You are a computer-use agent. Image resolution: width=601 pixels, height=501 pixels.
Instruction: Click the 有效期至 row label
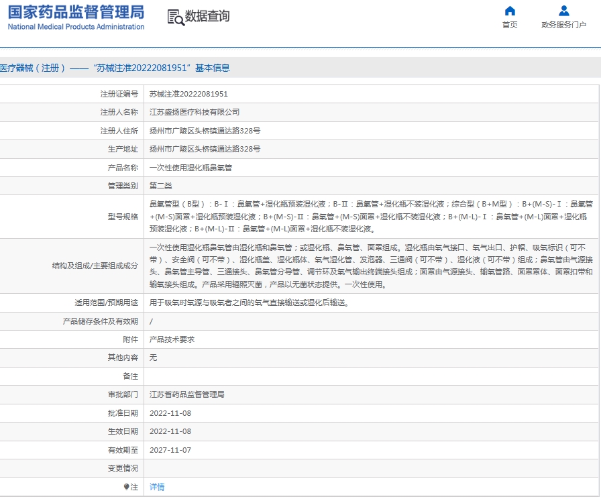123,450
